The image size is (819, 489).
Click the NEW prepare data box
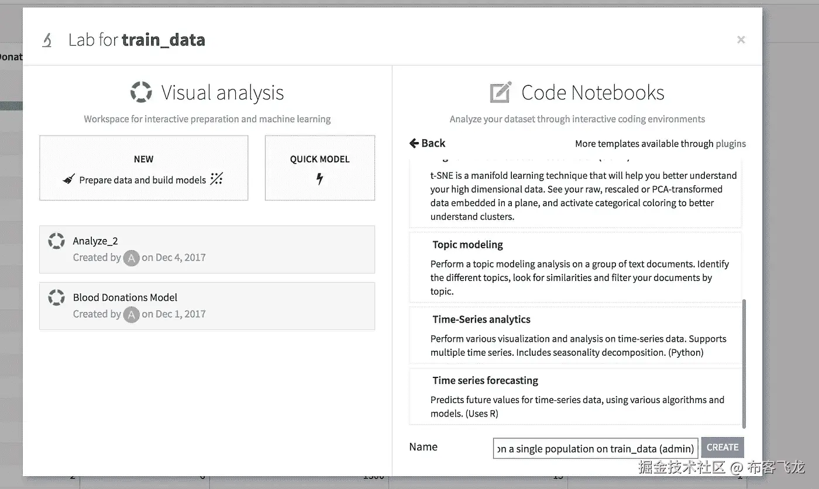(143, 168)
